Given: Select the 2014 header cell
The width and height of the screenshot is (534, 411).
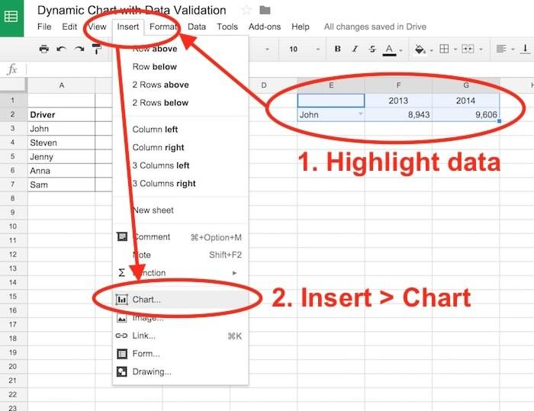Looking at the screenshot, I should [x=465, y=101].
